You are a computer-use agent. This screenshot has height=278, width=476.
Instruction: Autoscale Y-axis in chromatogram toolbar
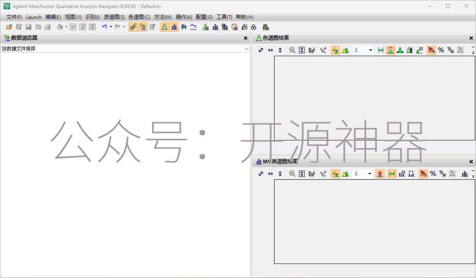280,50
